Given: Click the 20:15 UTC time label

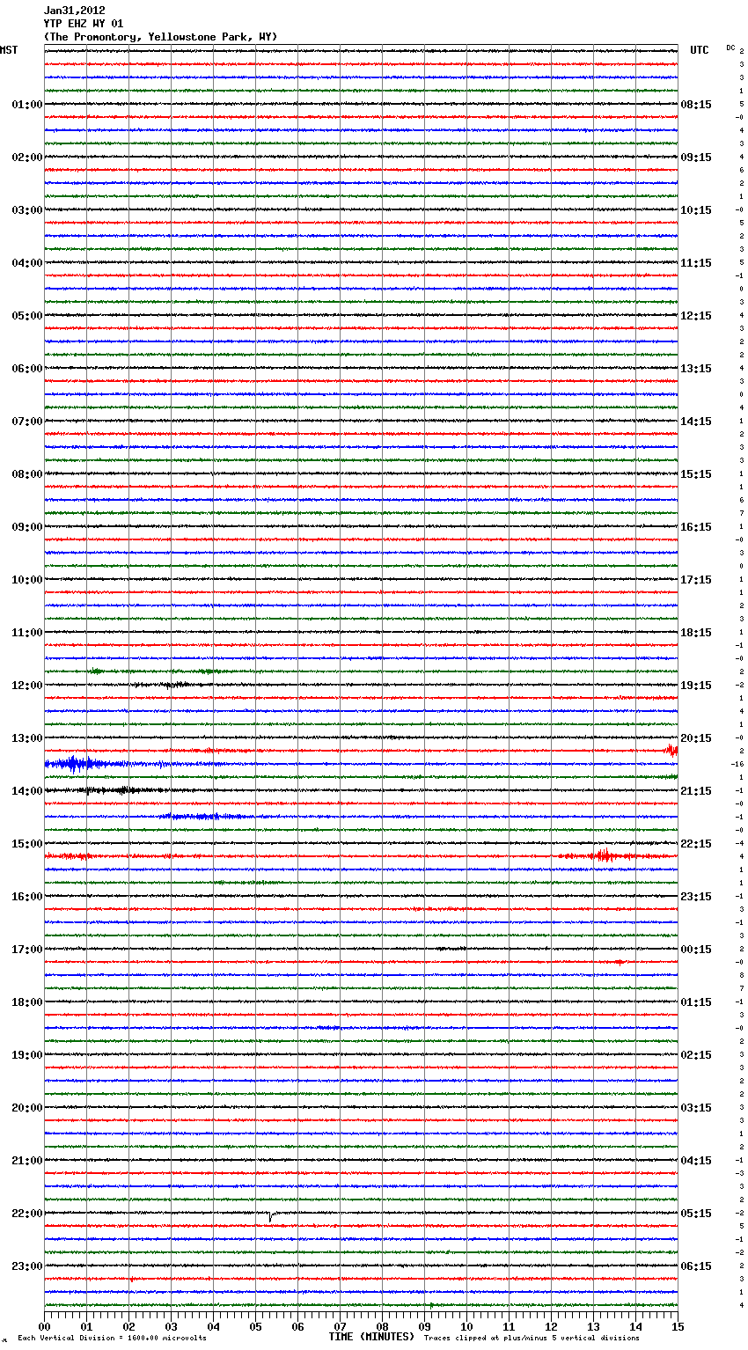Looking at the screenshot, I should tap(696, 738).
